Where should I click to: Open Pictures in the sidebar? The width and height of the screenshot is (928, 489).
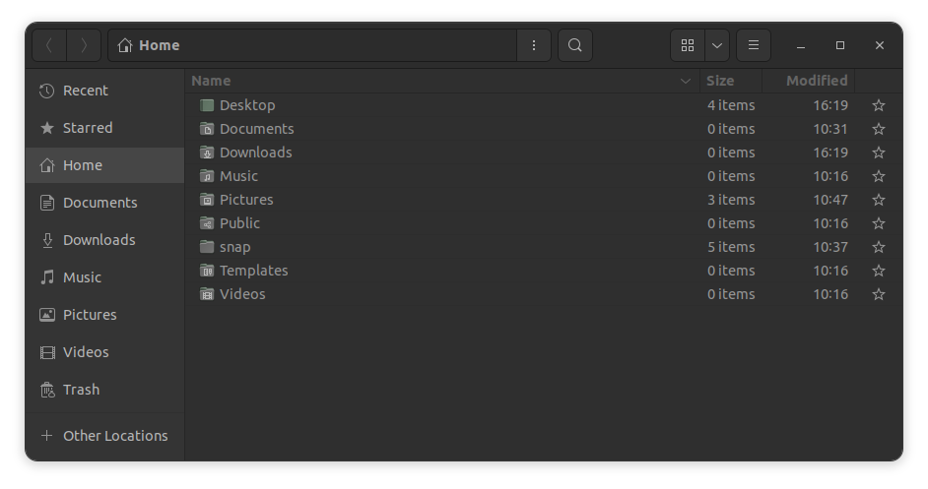coord(104,315)
